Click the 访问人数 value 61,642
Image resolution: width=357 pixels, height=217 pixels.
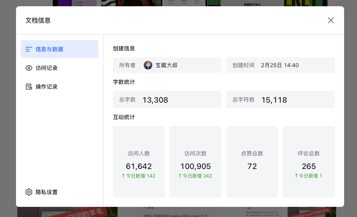click(x=139, y=166)
